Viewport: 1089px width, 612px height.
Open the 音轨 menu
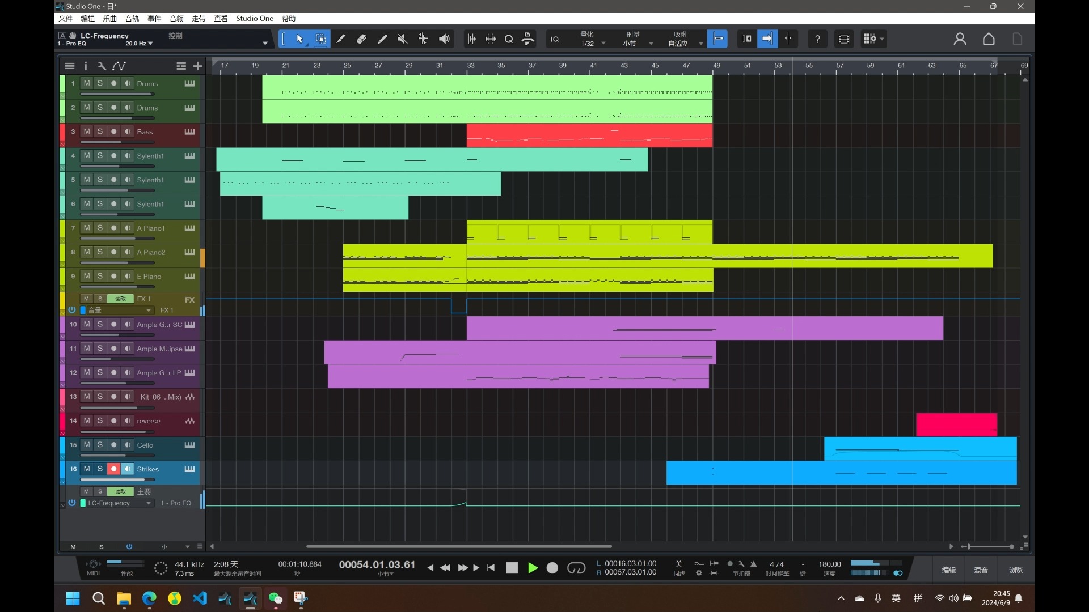[132, 18]
